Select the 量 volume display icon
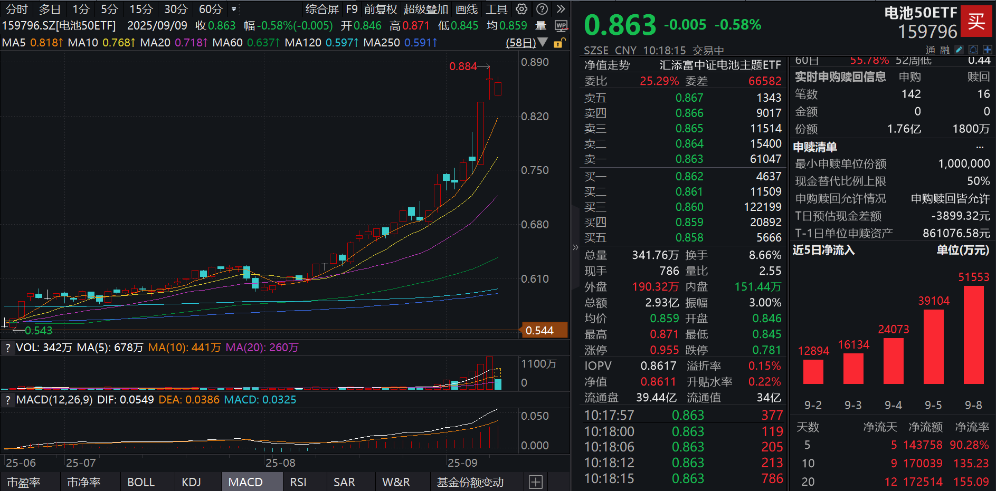Viewport: 996px width, 491px height. click(540, 25)
